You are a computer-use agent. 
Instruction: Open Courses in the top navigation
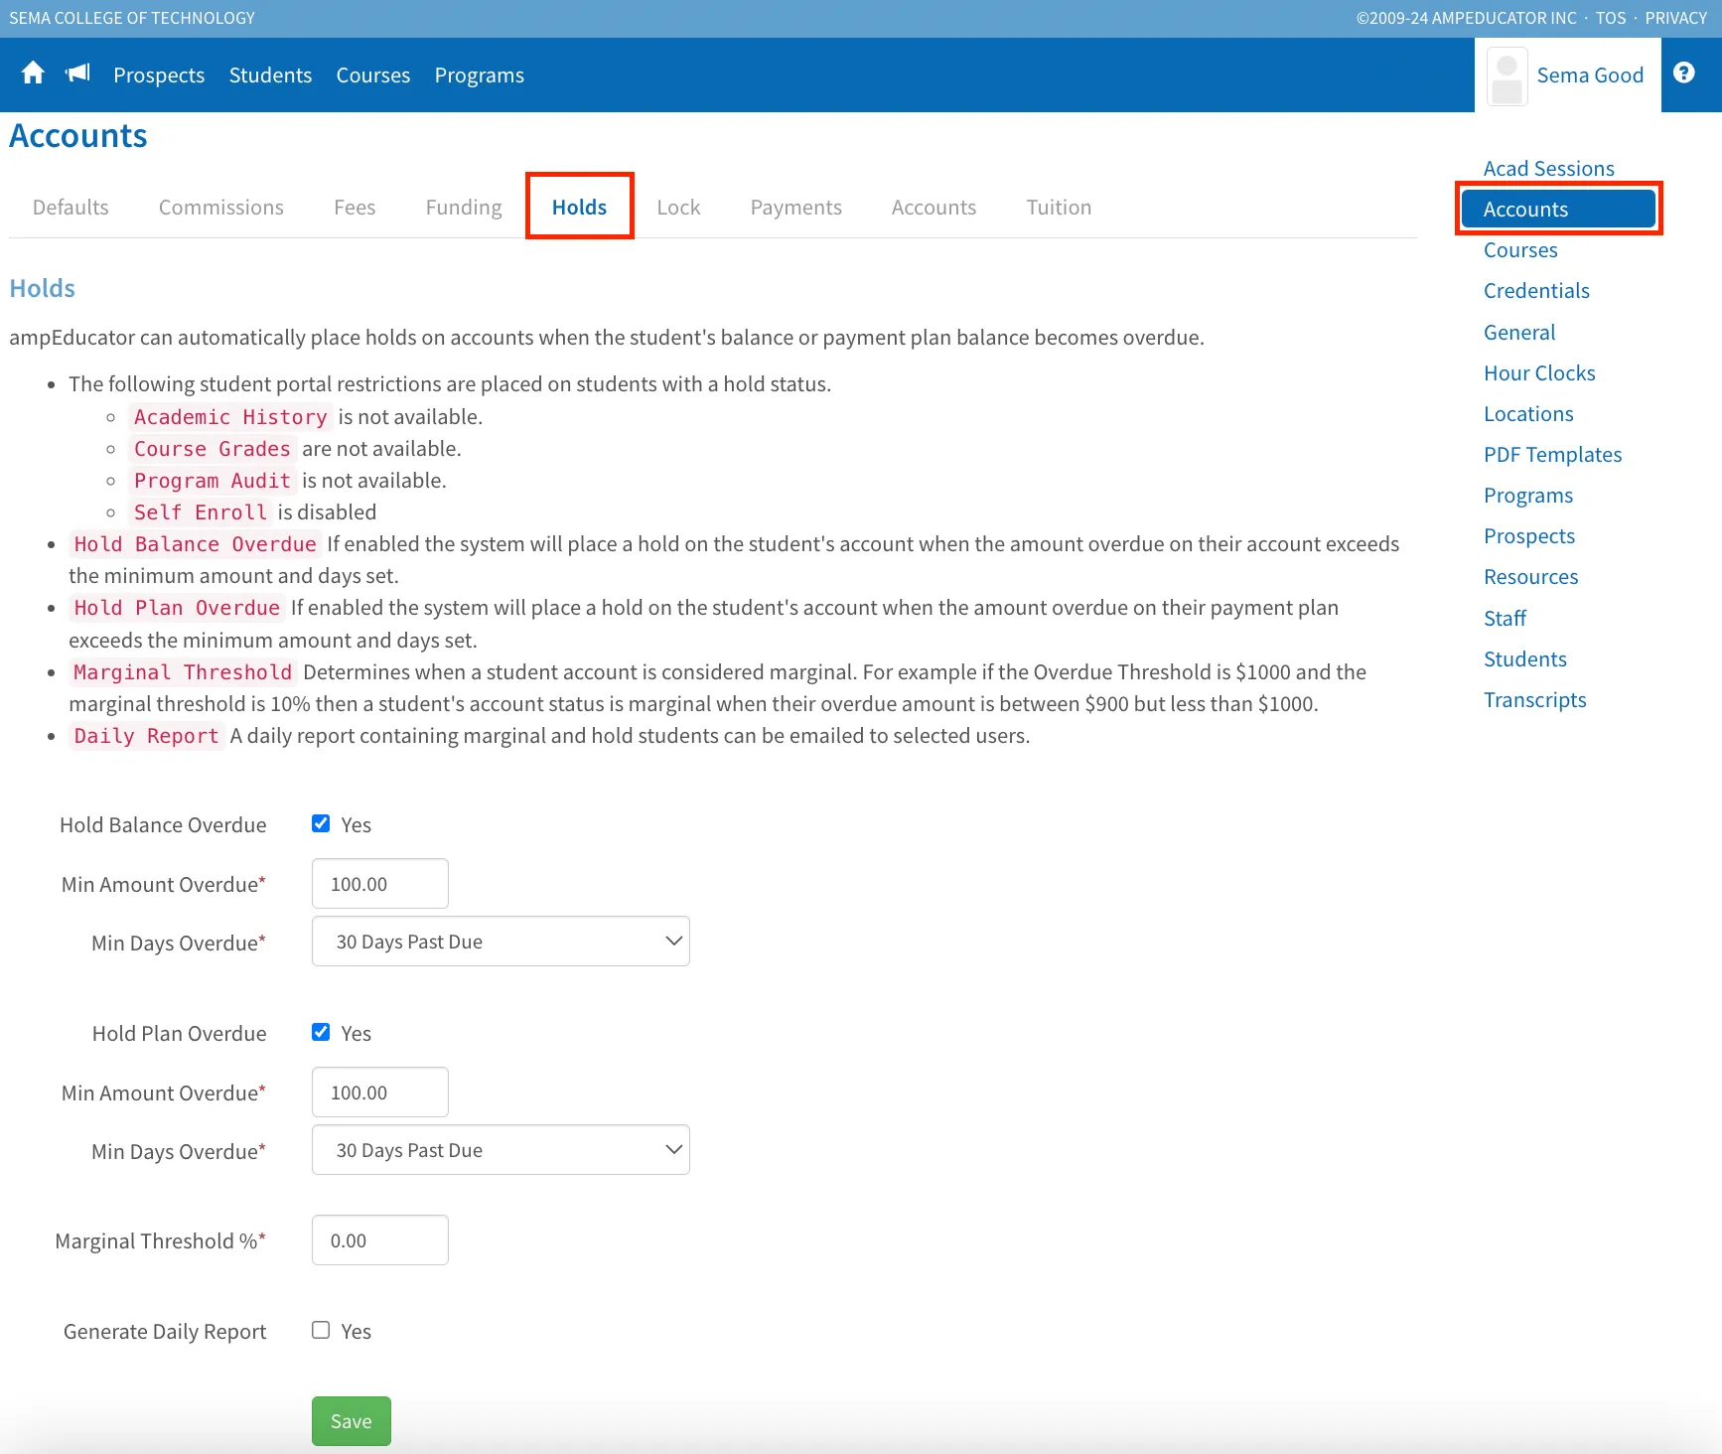tap(373, 75)
